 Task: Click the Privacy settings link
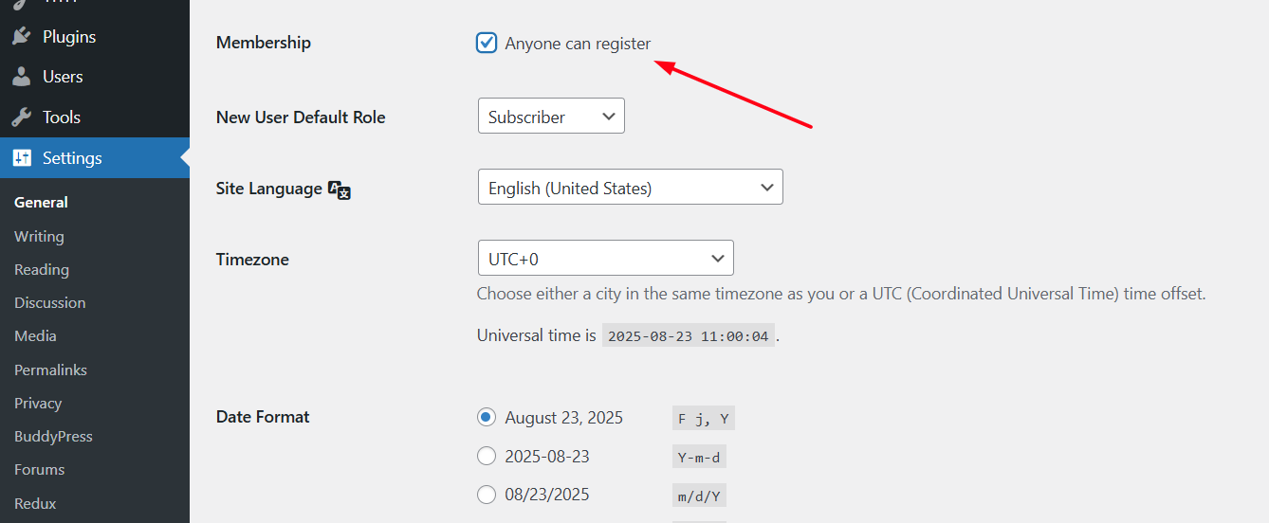[x=38, y=404]
